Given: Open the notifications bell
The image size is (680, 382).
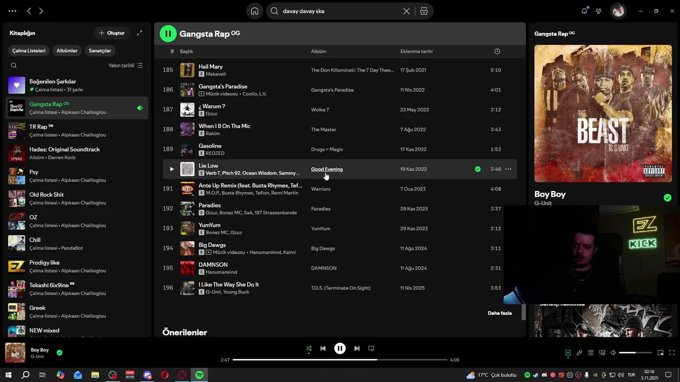Looking at the screenshot, I should (584, 11).
